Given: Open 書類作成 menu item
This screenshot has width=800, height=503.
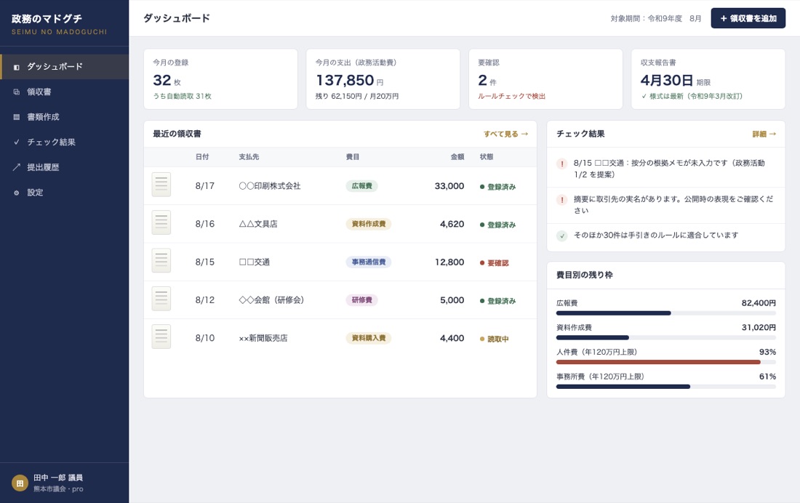Looking at the screenshot, I should click(64, 117).
